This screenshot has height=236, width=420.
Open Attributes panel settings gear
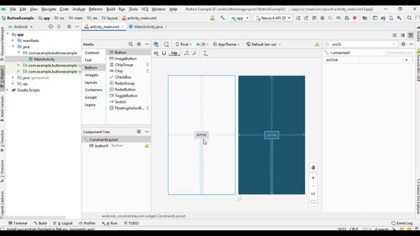coord(403,44)
